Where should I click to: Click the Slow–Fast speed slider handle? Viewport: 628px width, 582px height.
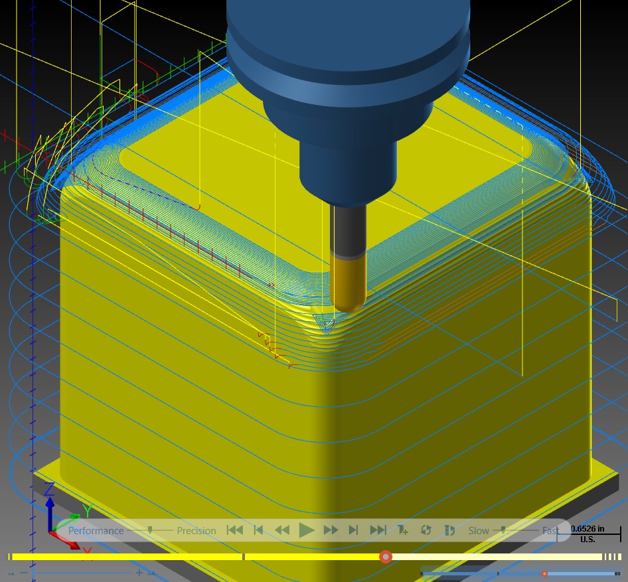[x=503, y=530]
